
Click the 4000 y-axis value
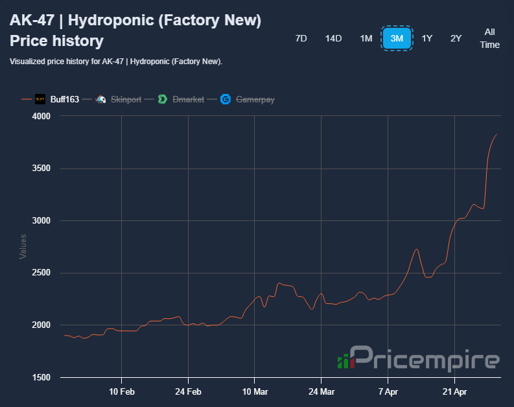pos(41,116)
